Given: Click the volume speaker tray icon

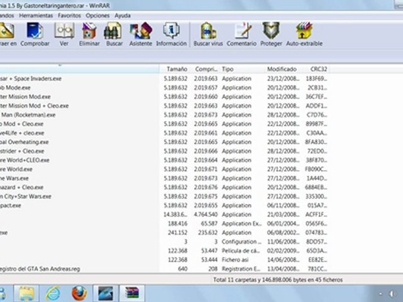Looking at the screenshot, I should coord(392,294).
